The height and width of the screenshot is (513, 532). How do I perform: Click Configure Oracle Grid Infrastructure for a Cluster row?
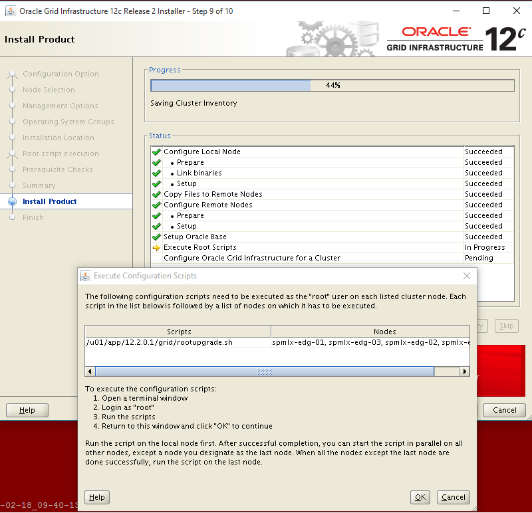point(332,258)
